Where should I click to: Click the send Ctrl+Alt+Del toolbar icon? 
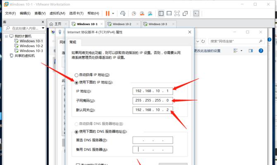[x=123, y=13]
